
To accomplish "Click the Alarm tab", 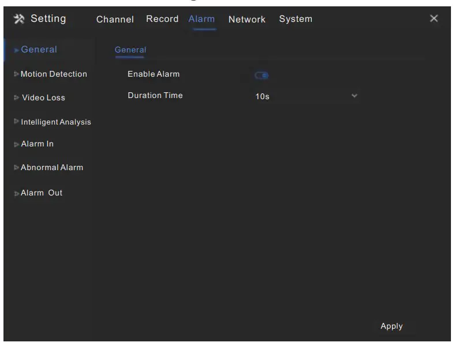I will [x=202, y=19].
